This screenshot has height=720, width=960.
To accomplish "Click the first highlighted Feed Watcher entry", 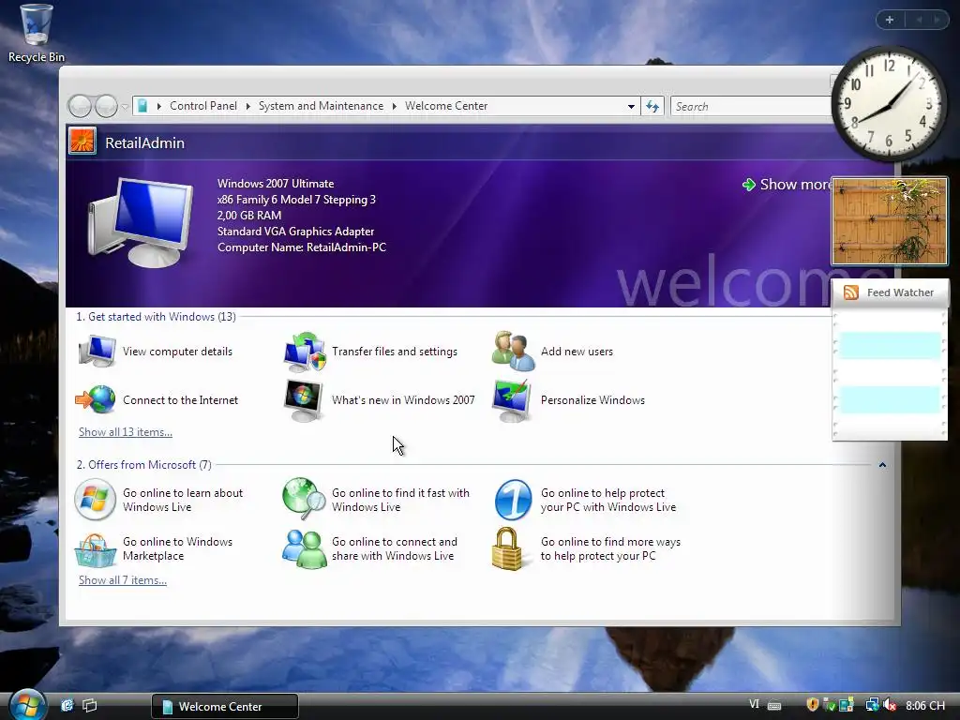I will (890, 346).
